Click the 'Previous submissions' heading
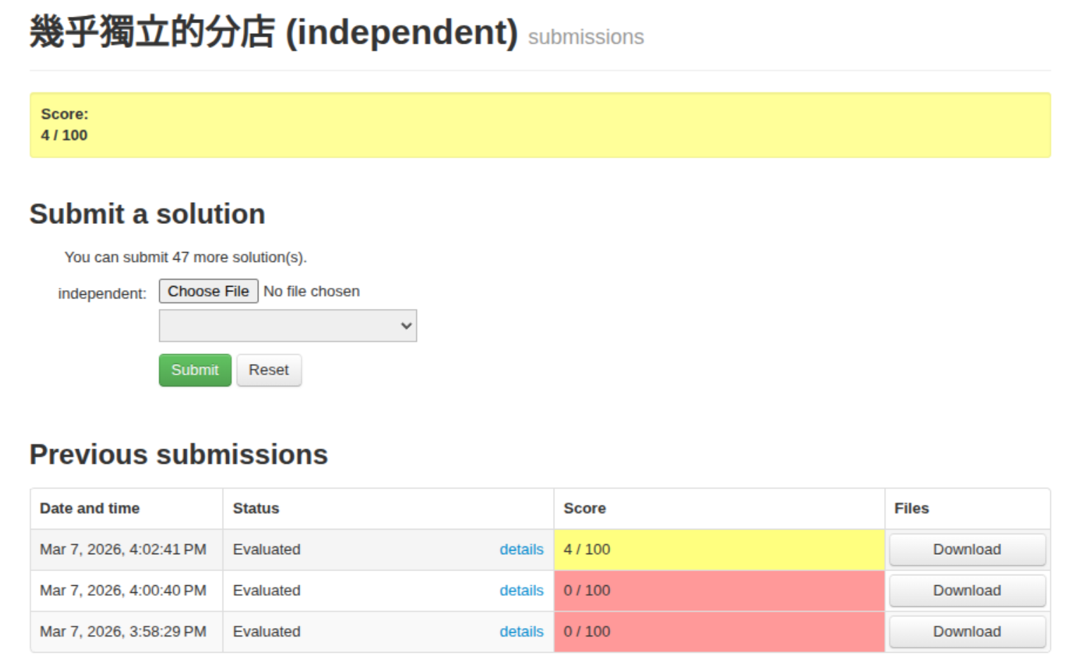Viewport: 1068px width, 671px height. tap(178, 455)
